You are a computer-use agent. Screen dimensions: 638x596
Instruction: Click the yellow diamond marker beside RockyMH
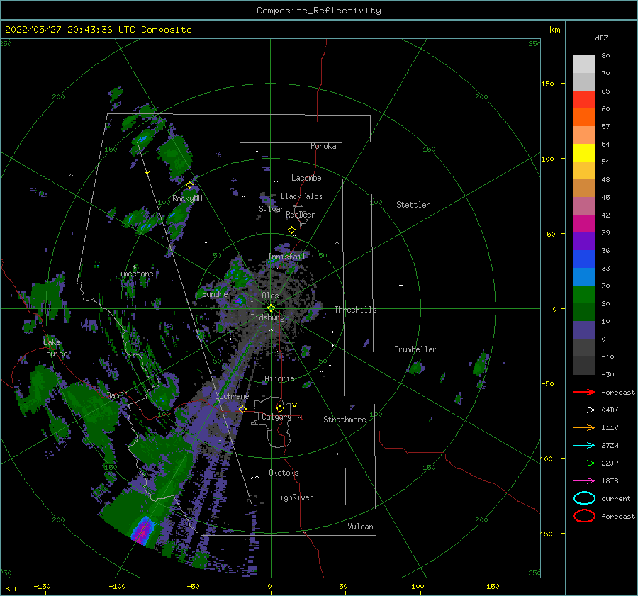coord(189,185)
